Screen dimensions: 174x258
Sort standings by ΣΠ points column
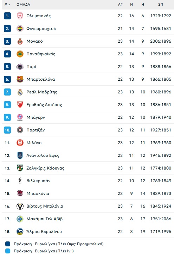pos(161,5)
